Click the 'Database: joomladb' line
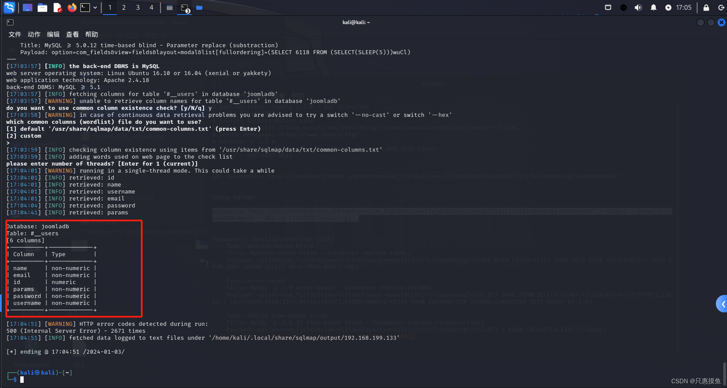 (x=38, y=226)
